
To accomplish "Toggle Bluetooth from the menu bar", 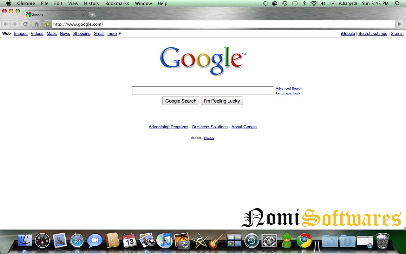I will pos(304,3).
